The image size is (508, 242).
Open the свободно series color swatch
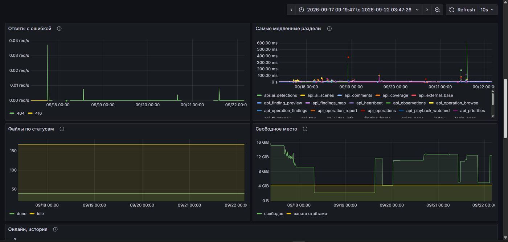[x=259, y=214]
